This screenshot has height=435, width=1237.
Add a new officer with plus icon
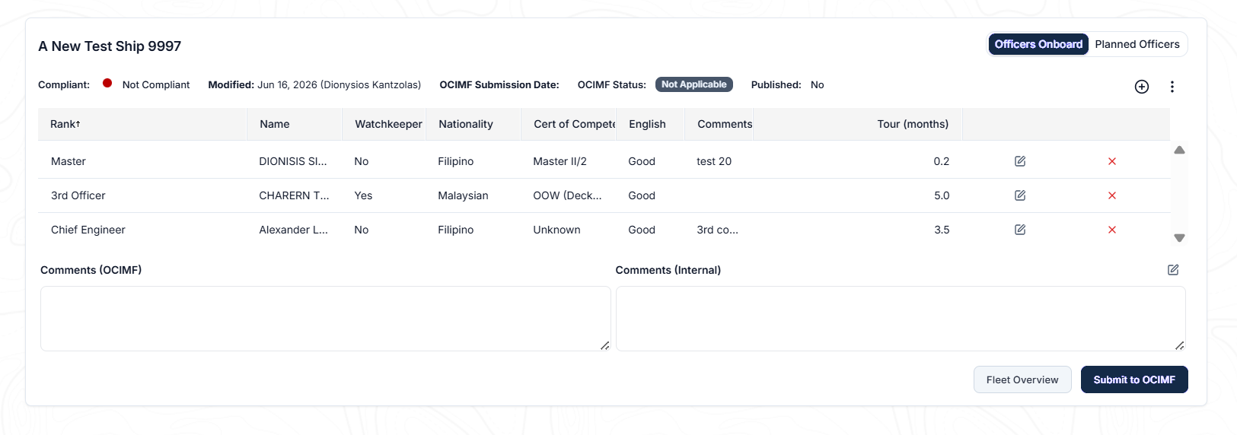pos(1141,87)
